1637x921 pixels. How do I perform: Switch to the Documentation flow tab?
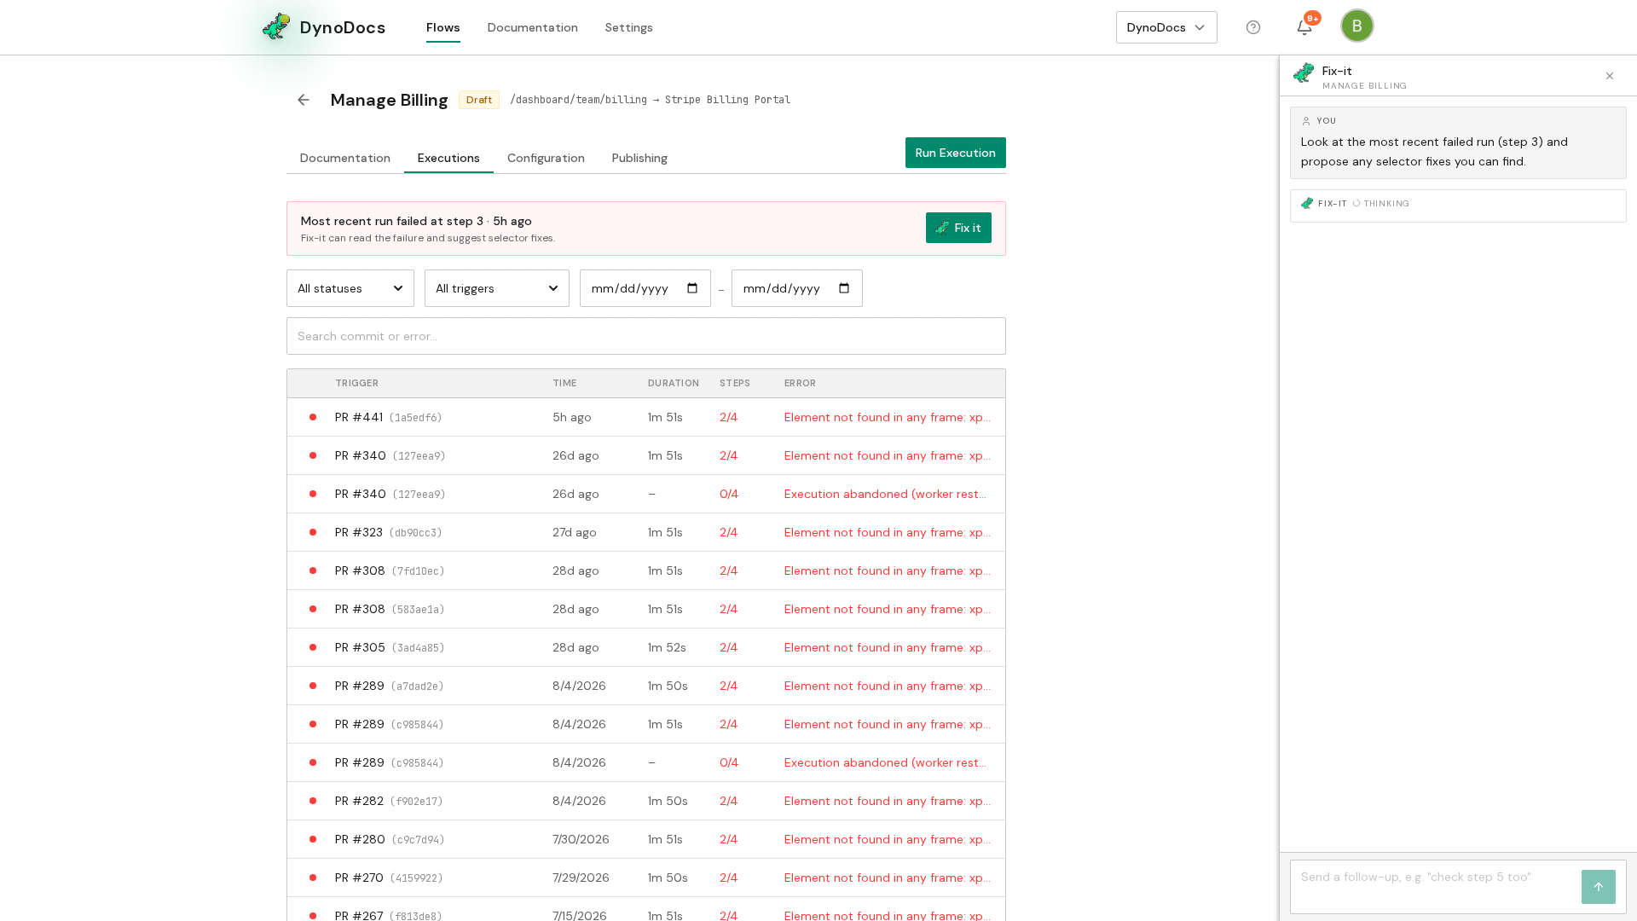pyautogui.click(x=344, y=158)
